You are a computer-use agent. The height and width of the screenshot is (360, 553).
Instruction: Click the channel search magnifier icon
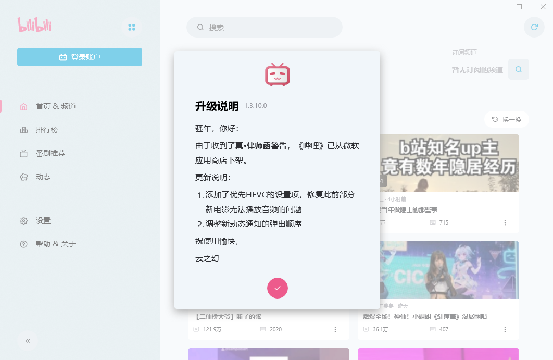(518, 69)
